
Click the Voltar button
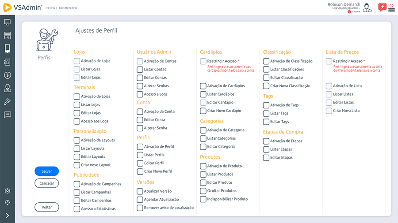(46, 207)
